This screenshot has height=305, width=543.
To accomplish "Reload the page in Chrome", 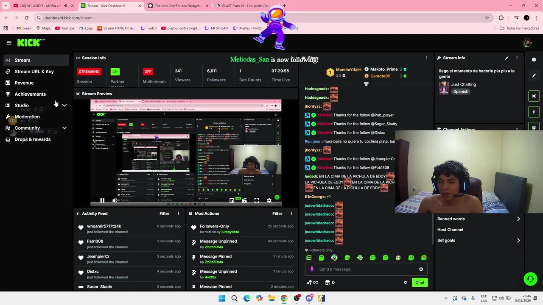I will point(26,18).
